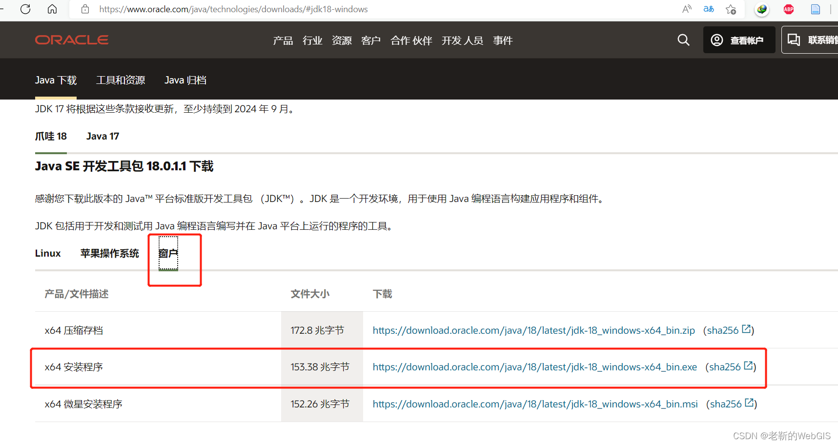
Task: Select the 窗户 Windows platform tab
Action: (x=168, y=253)
